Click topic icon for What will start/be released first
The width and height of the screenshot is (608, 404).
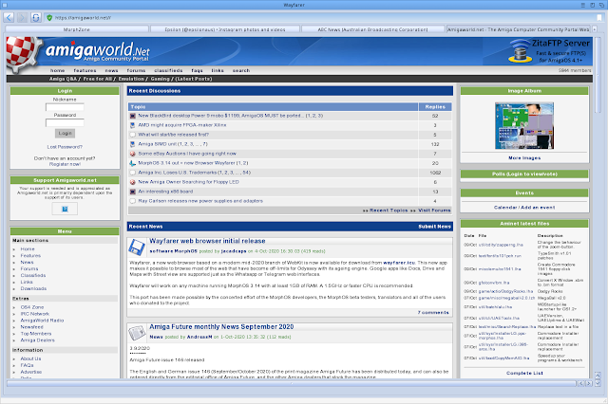(x=133, y=135)
